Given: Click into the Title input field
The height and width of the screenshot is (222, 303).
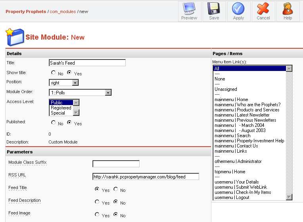Looking at the screenshot, I should (x=87, y=63).
